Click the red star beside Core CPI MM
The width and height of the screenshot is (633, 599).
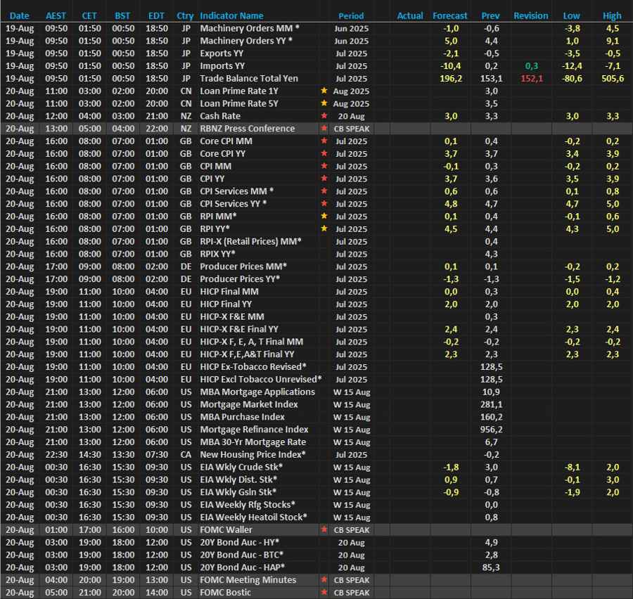[324, 141]
